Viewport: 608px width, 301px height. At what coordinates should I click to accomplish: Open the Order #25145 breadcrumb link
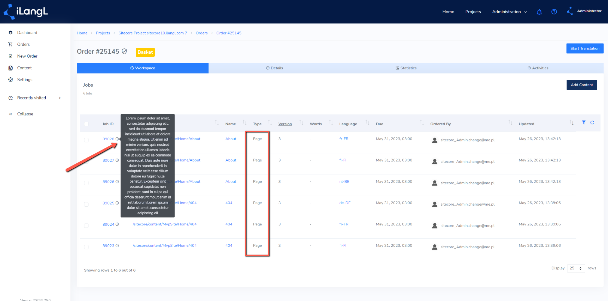229,33
